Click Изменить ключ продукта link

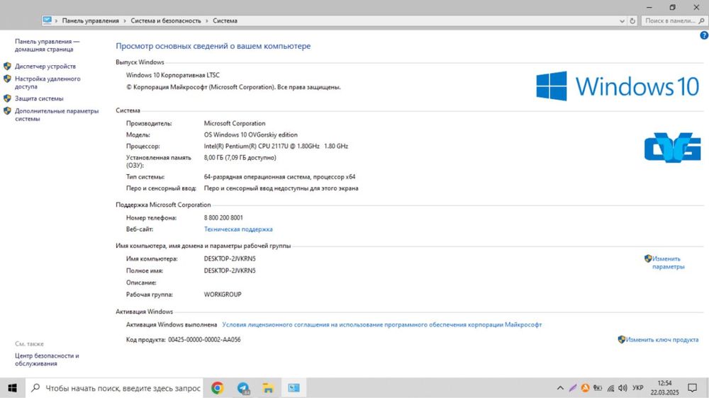[662, 340]
